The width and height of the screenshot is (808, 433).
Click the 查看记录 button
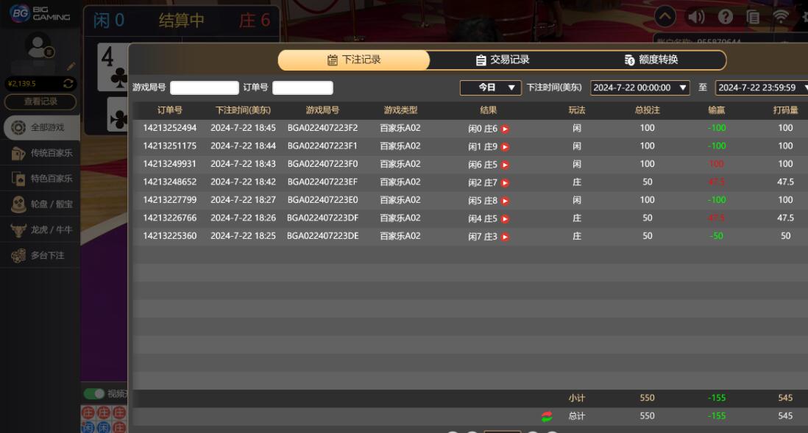click(40, 101)
